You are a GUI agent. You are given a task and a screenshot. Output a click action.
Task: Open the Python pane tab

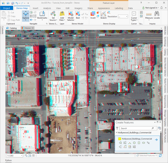click(8, 160)
